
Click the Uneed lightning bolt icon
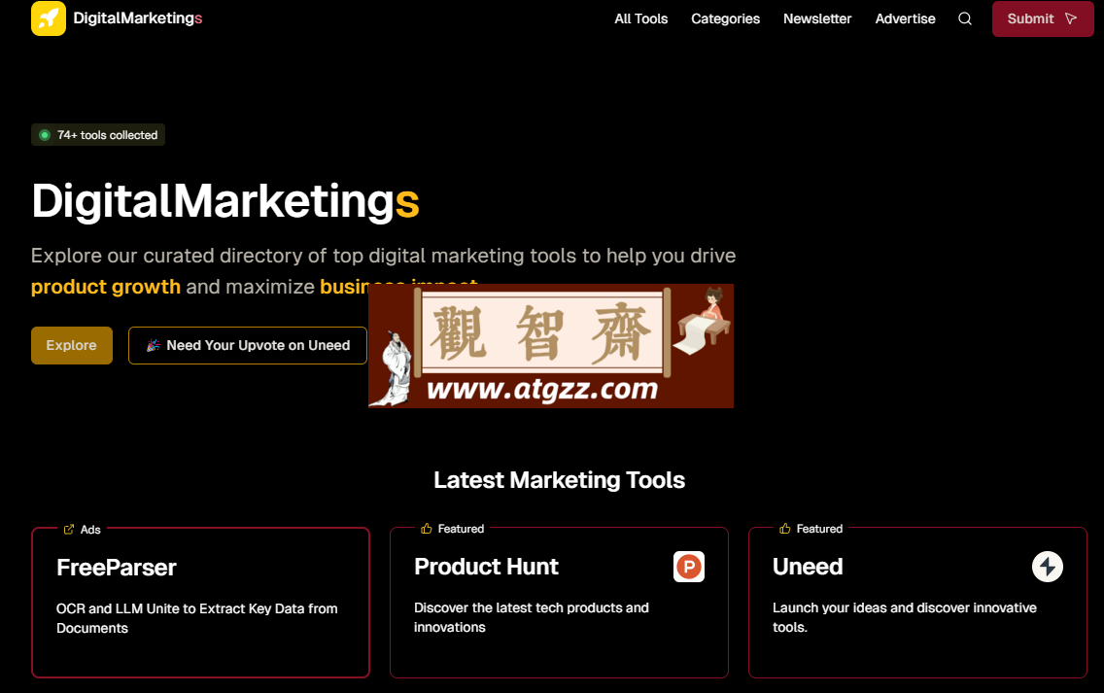click(1048, 567)
